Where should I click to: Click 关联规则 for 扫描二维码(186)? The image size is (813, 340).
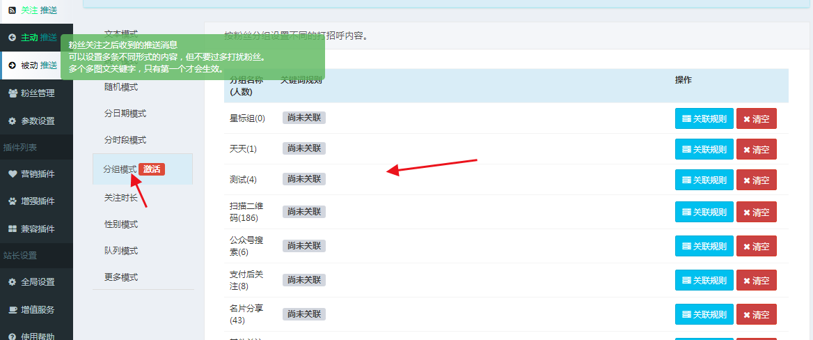point(704,212)
